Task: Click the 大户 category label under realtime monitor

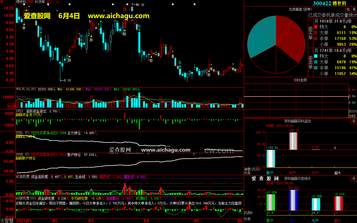Action: tap(315, 173)
